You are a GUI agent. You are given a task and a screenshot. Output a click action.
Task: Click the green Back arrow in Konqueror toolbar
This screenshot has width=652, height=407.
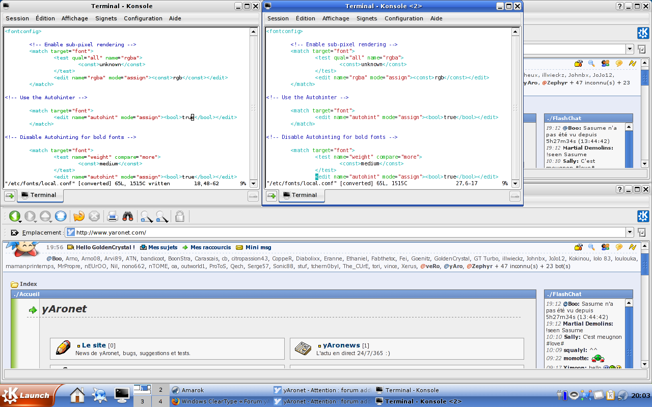pos(14,216)
